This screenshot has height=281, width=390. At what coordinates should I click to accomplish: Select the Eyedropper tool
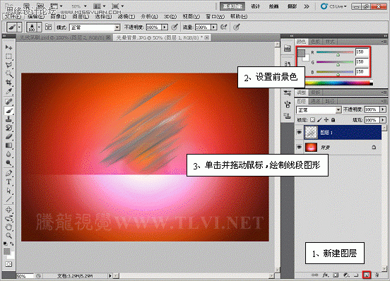[x=8, y=91]
